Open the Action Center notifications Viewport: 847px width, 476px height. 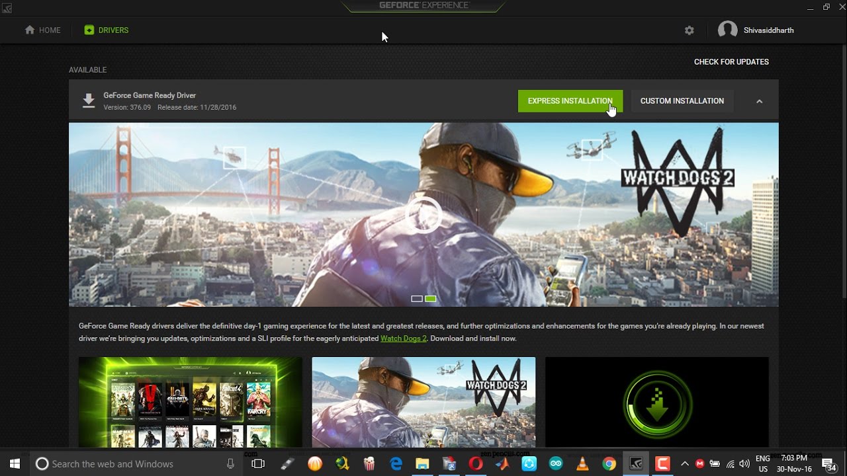click(828, 464)
